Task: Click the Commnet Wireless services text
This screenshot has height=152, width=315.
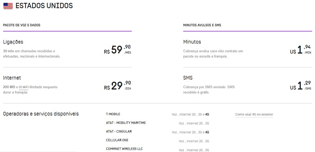Action: point(194,150)
